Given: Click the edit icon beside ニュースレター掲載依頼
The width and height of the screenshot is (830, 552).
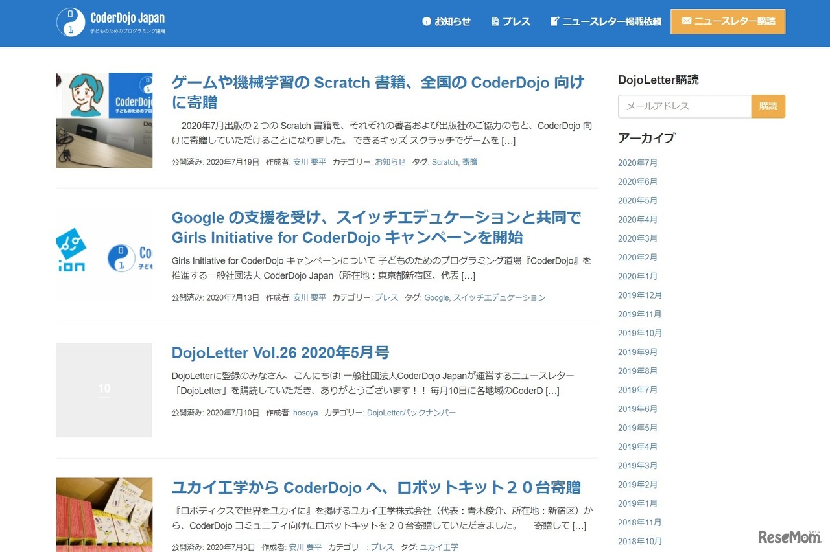Looking at the screenshot, I should coord(554,21).
